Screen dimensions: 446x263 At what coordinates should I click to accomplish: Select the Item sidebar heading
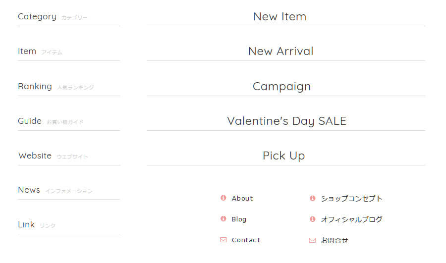click(27, 51)
